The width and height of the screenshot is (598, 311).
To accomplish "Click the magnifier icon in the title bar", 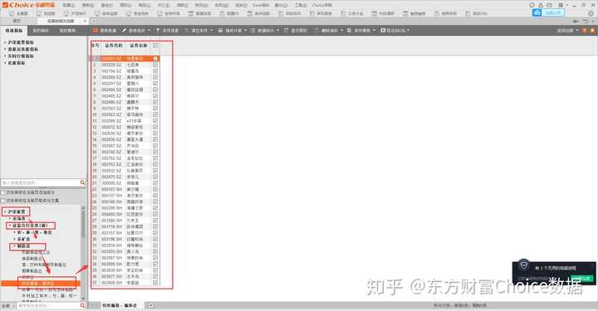I will [532, 5].
